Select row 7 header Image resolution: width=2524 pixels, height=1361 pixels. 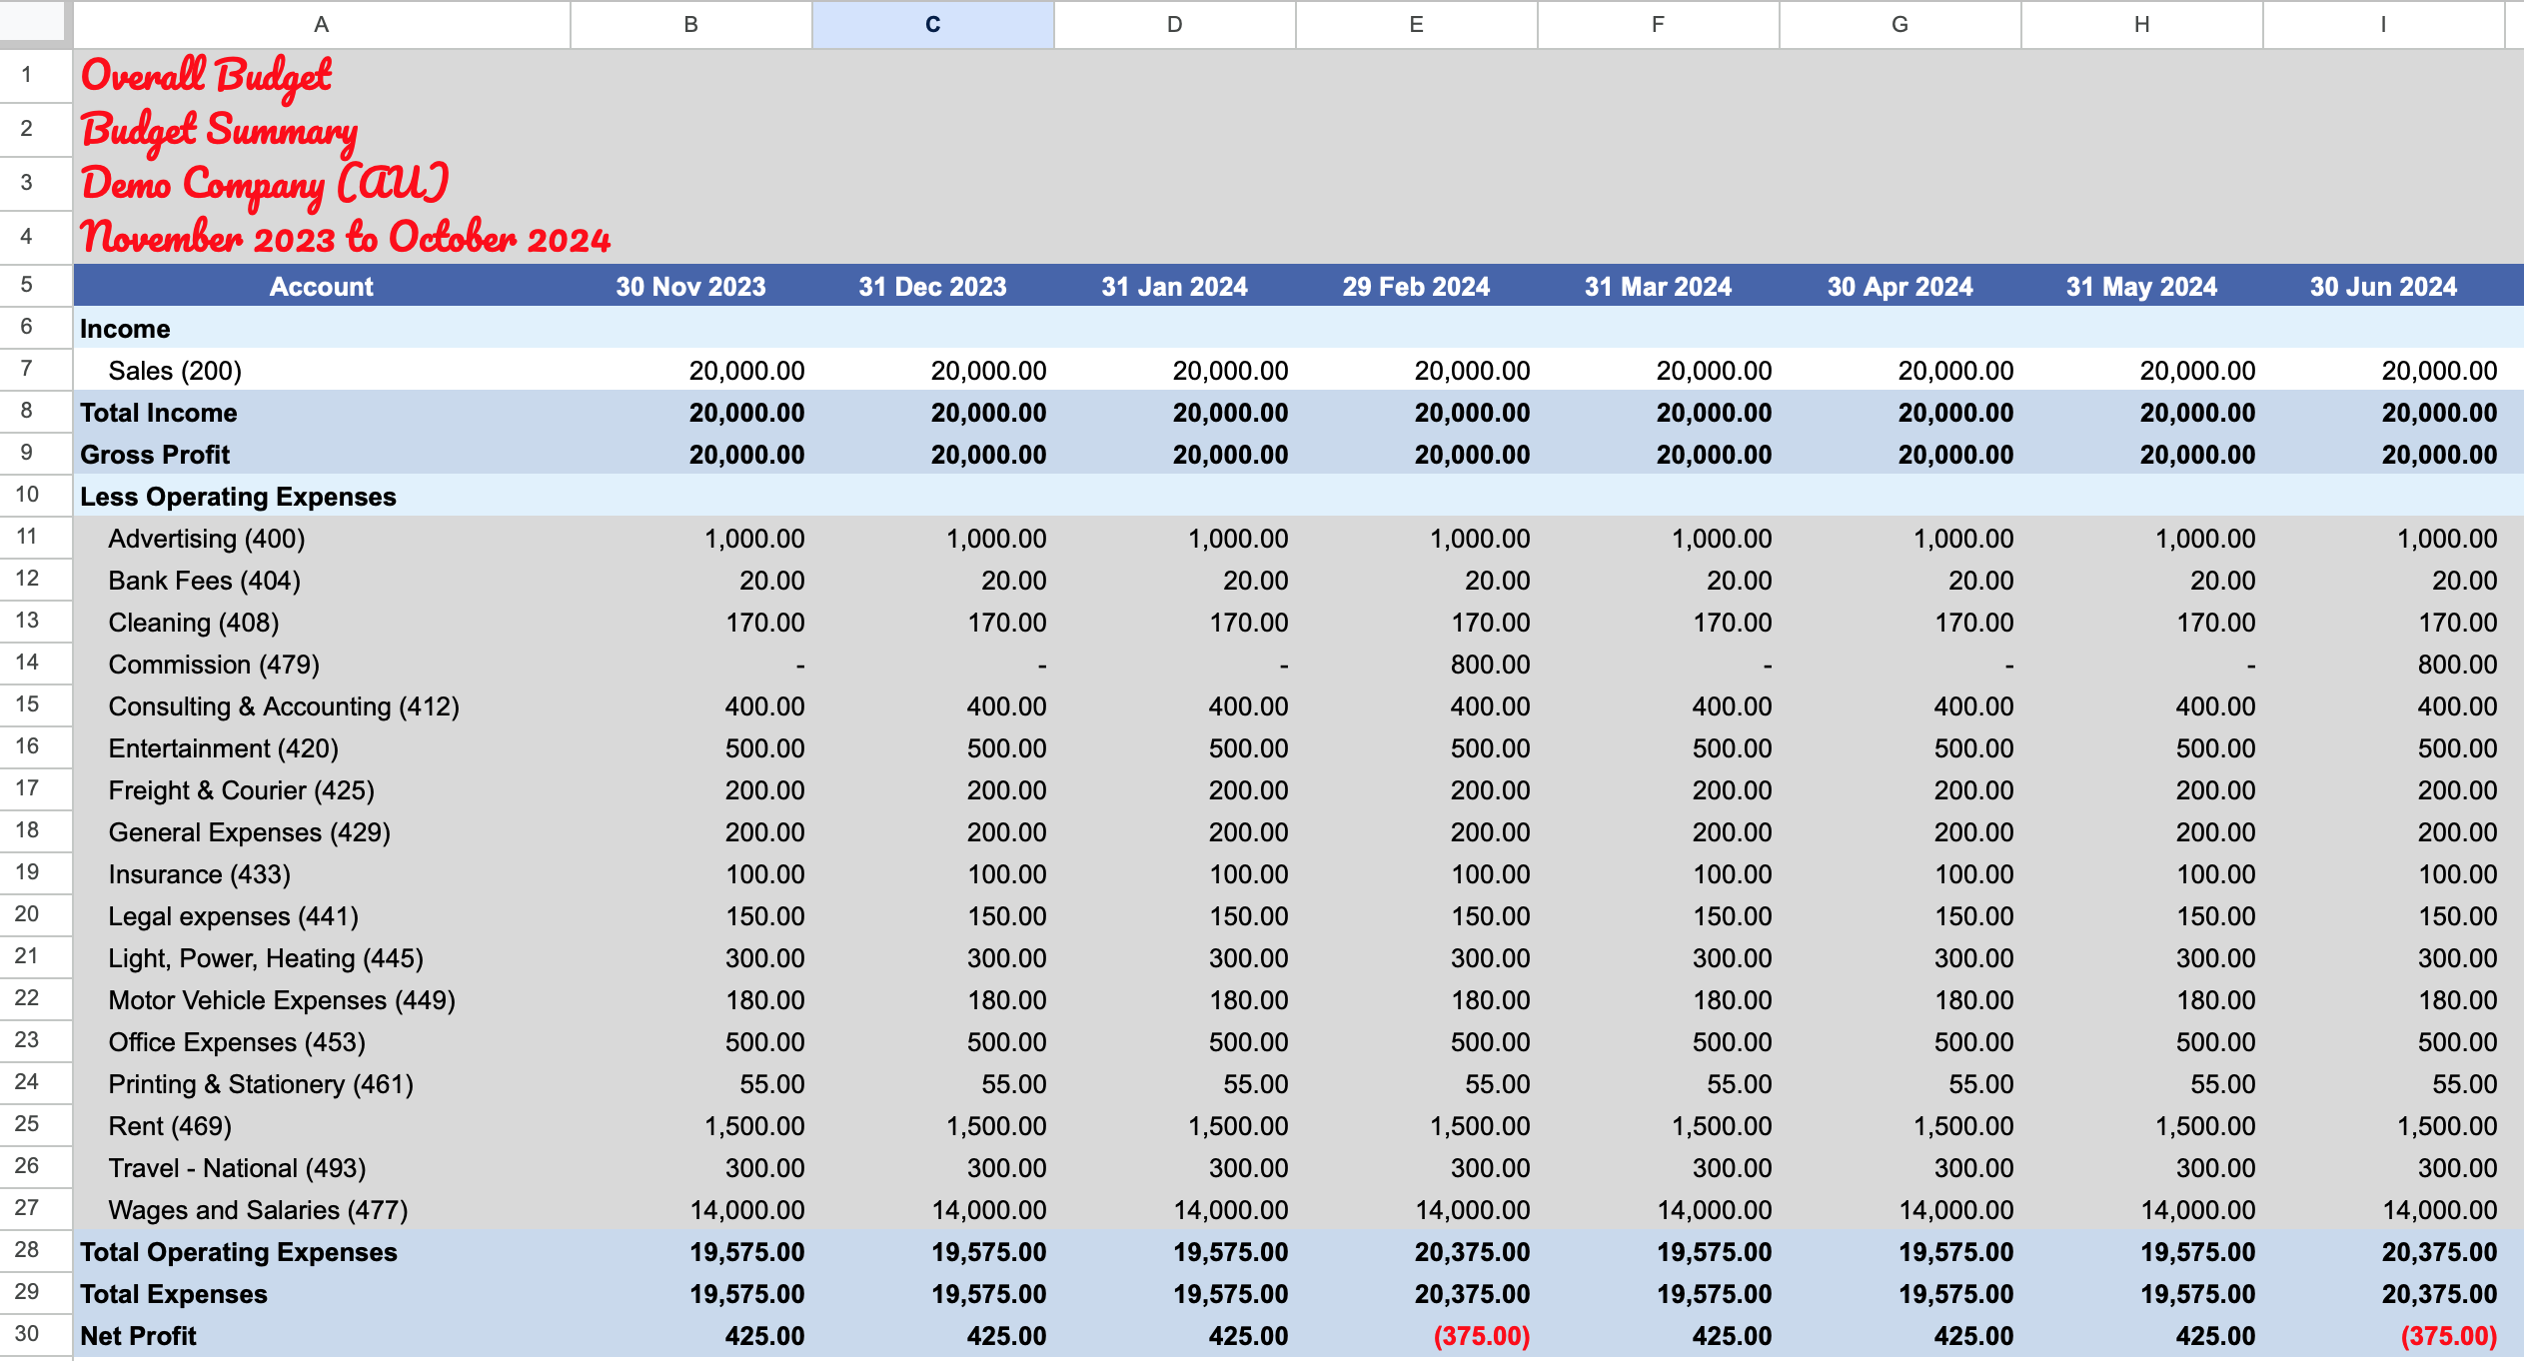27,370
